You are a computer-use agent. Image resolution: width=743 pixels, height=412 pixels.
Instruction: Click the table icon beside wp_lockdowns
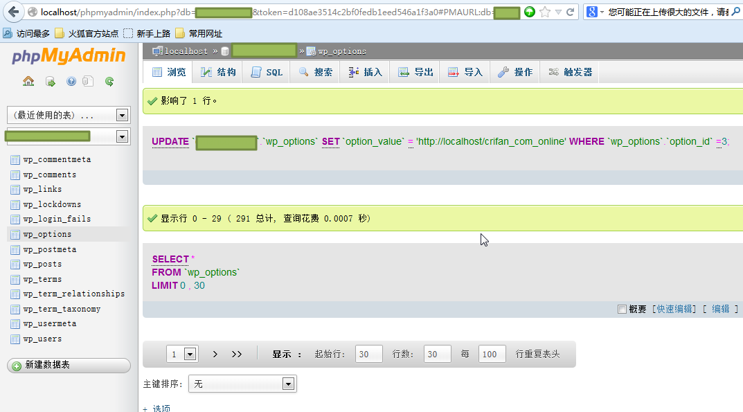[15, 205]
